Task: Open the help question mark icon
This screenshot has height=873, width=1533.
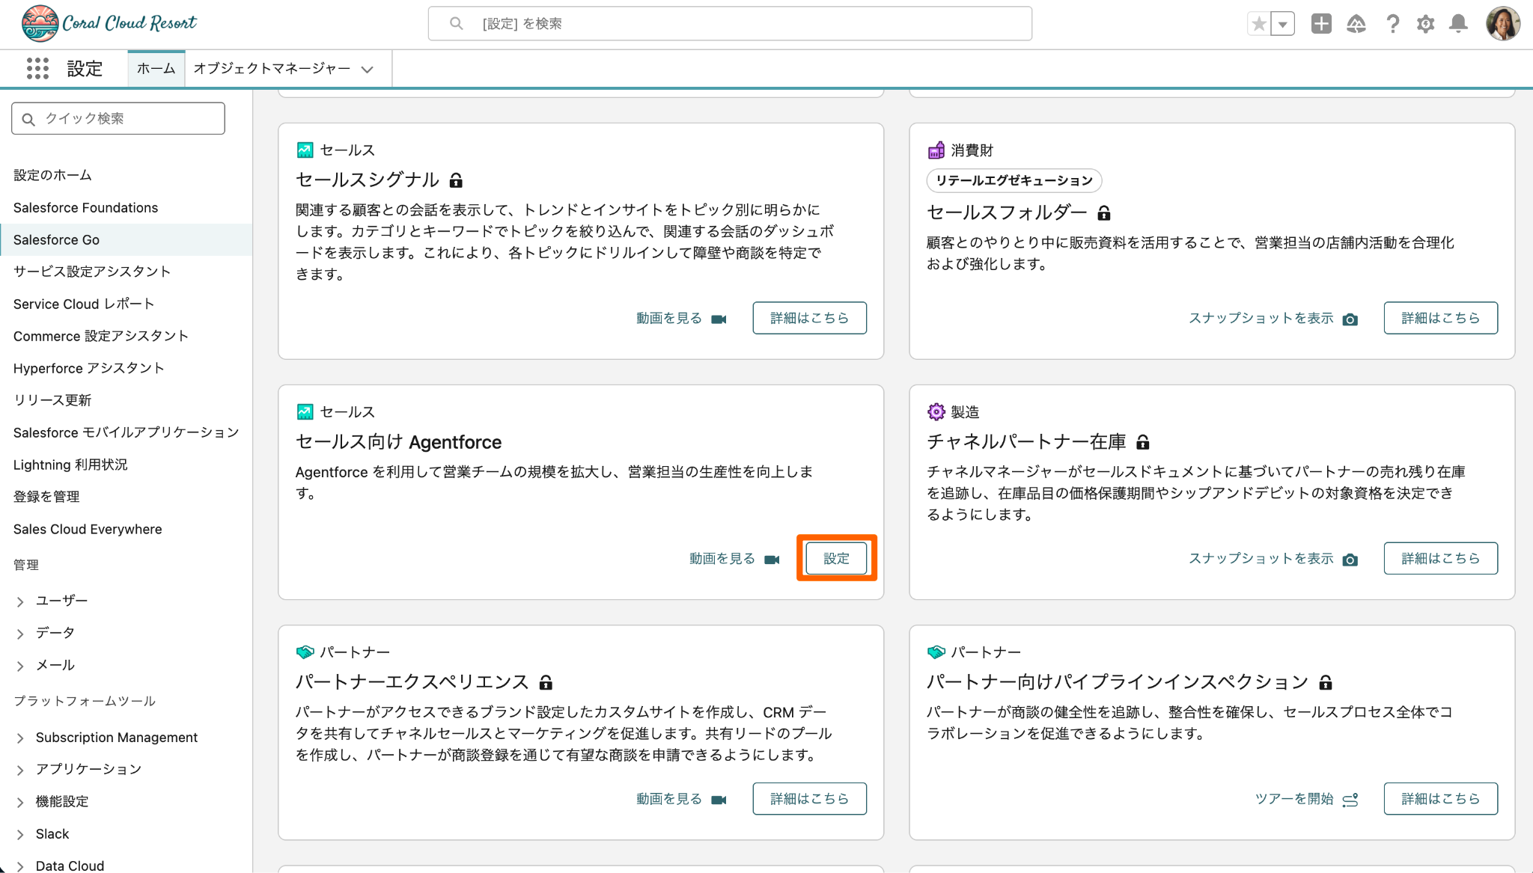Action: tap(1392, 24)
